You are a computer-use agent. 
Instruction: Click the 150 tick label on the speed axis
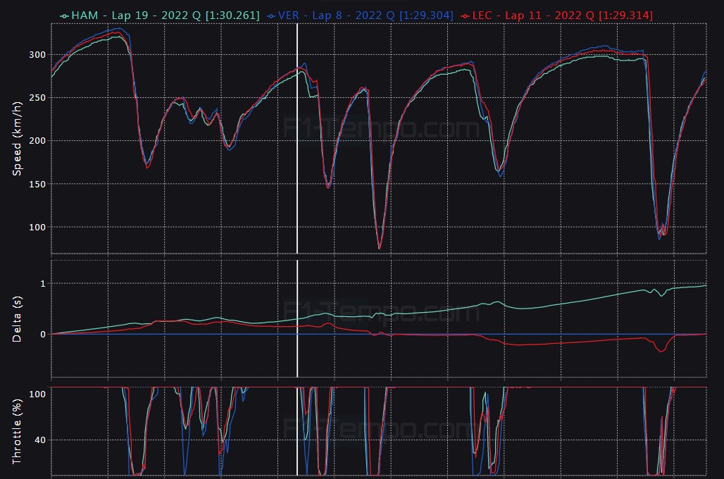(x=37, y=184)
